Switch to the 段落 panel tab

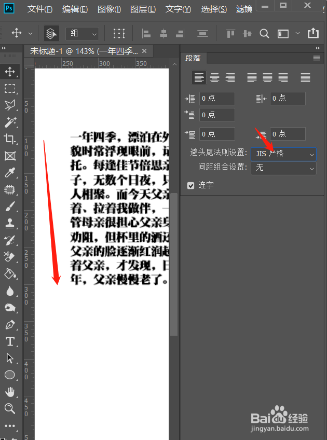(x=193, y=58)
